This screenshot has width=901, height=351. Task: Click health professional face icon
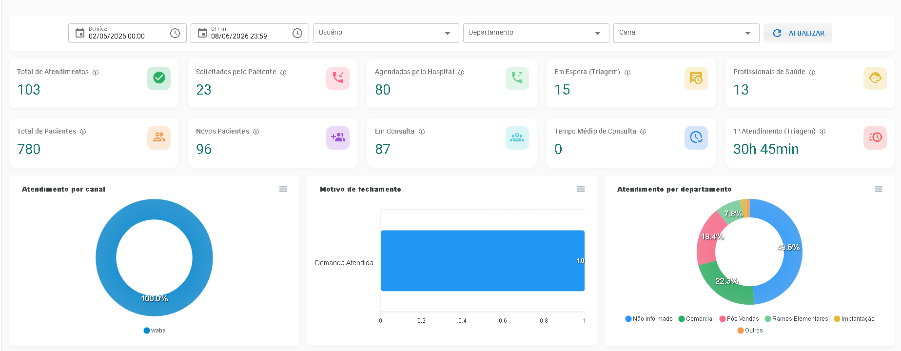875,78
